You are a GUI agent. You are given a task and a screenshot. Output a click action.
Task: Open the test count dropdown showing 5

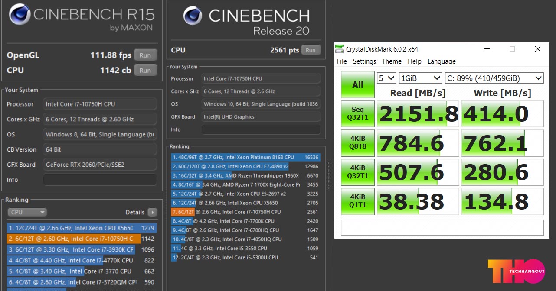click(386, 78)
